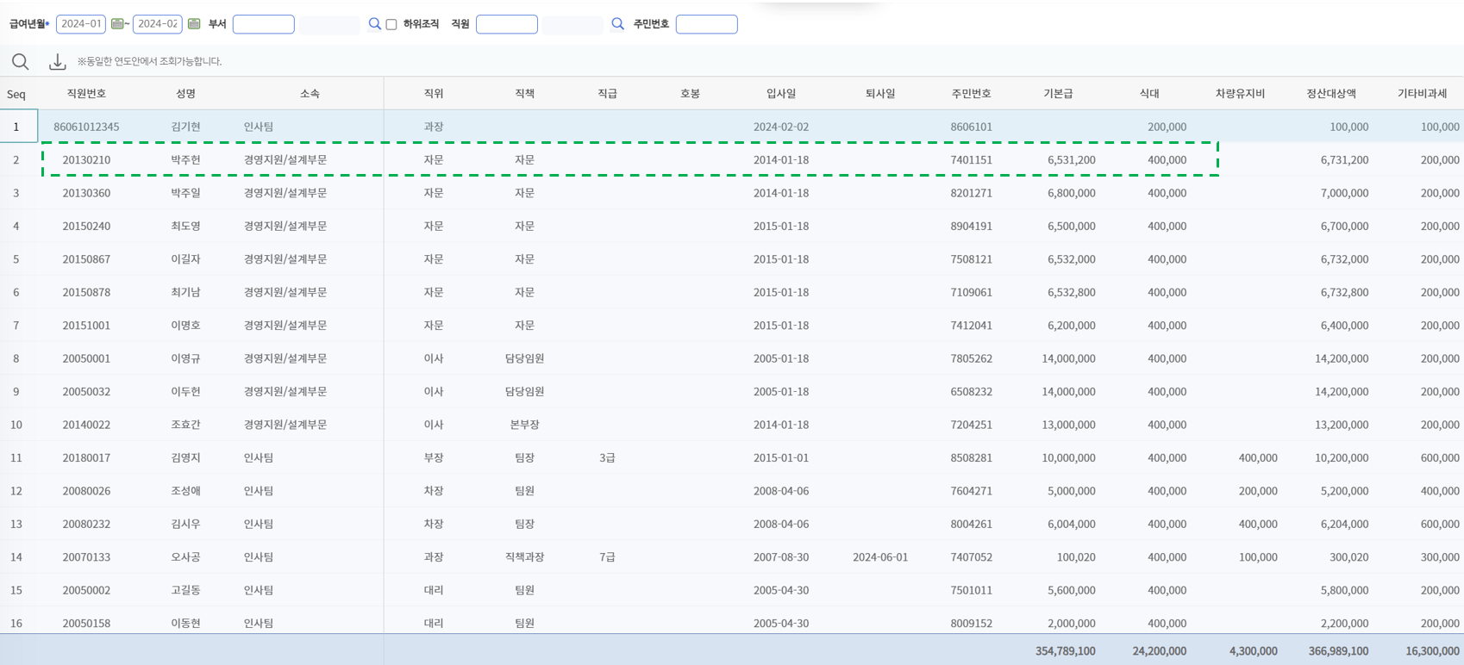1464x665 pixels.
Task: Select the name cell 고길동
Action: [x=185, y=590]
